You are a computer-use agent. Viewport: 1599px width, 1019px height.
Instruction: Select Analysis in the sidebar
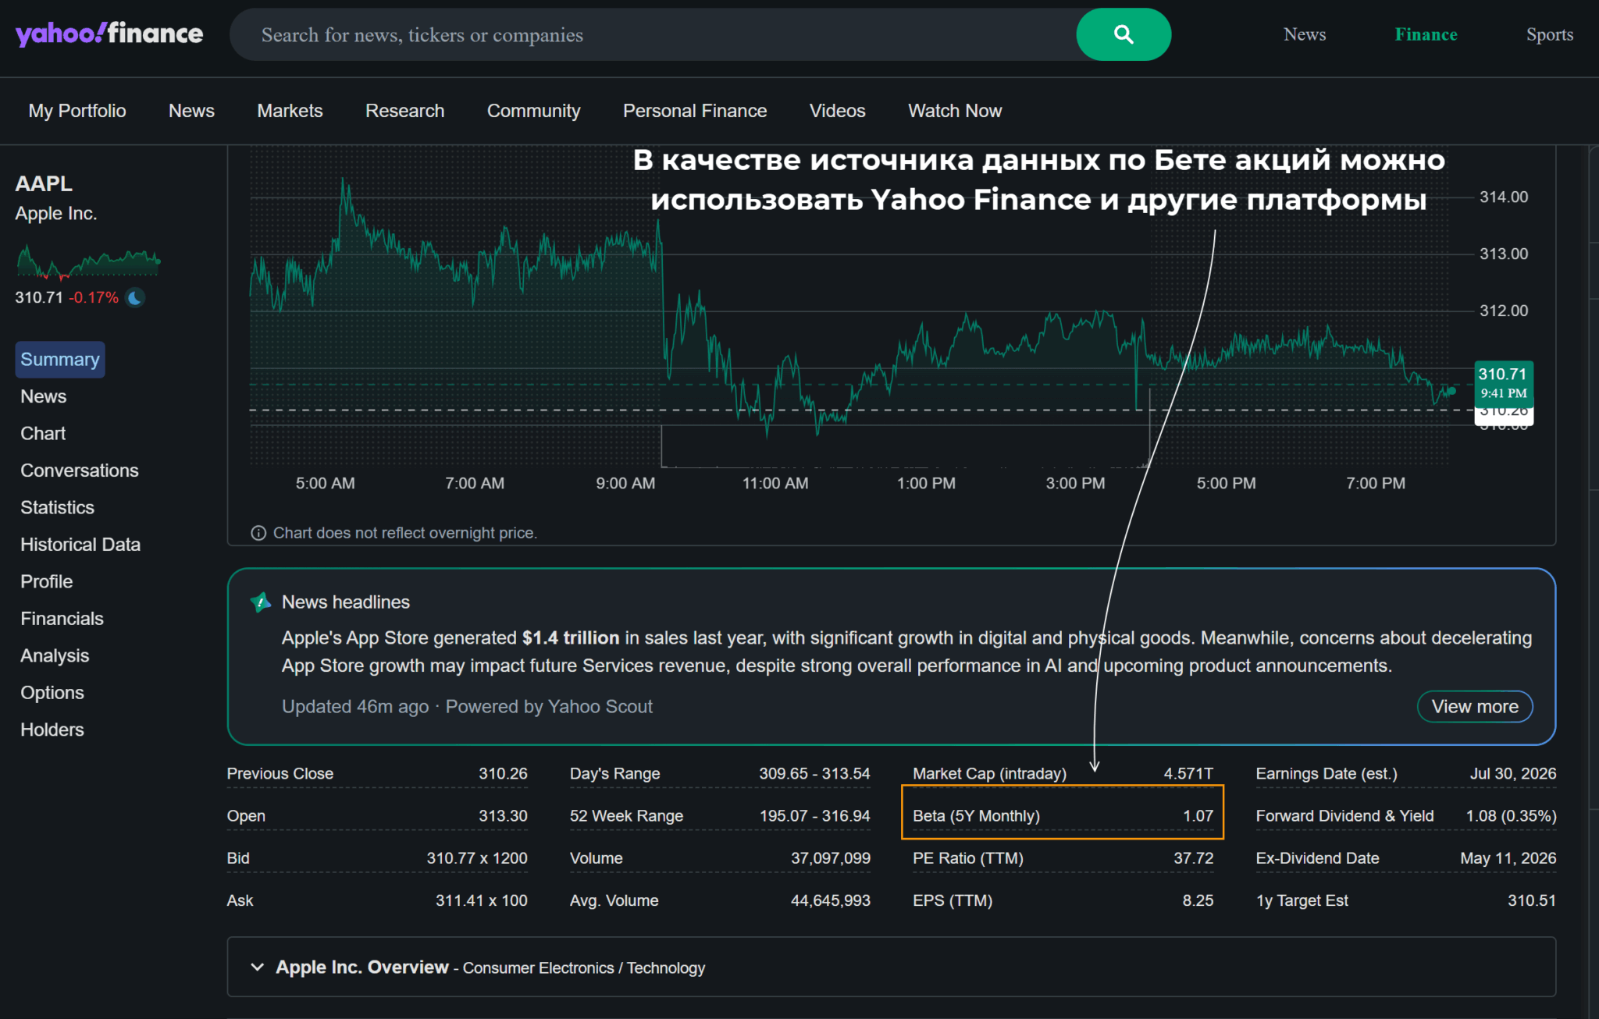55,656
